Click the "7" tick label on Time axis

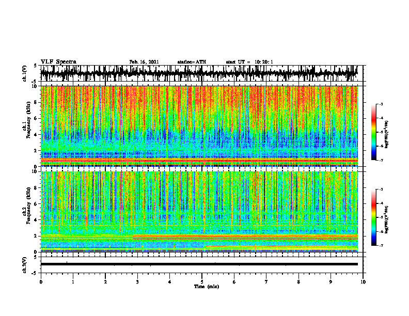266,282
